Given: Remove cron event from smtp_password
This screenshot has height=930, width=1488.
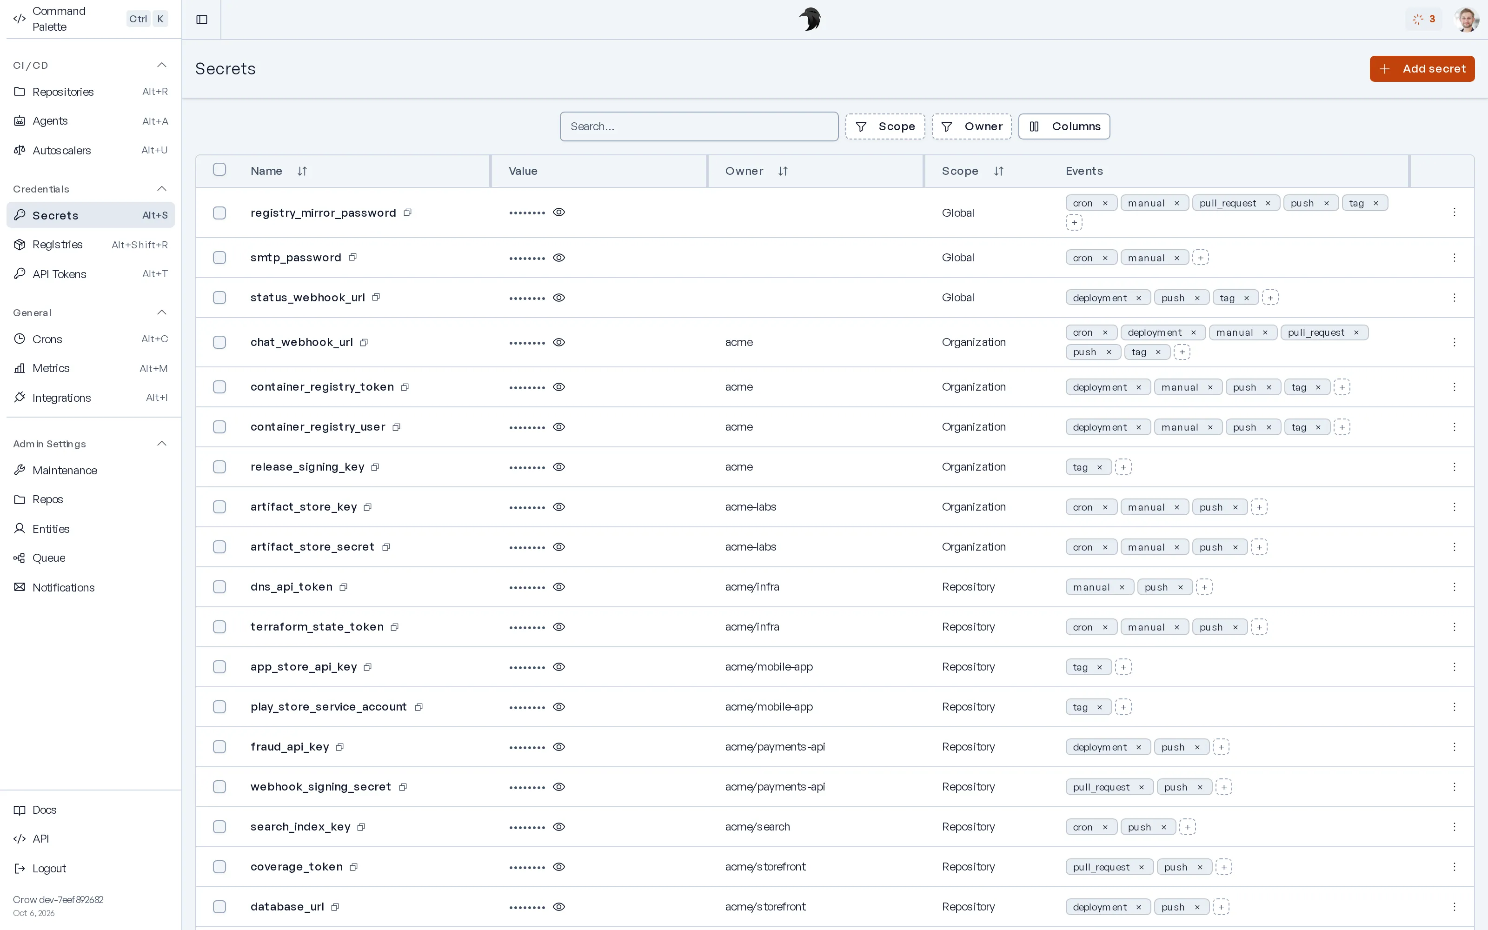Looking at the screenshot, I should (1105, 259).
